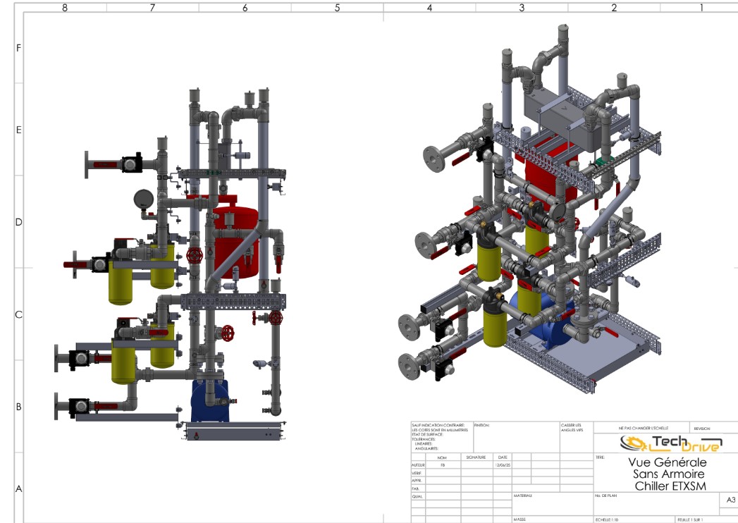Click the 'FINITION:' field label
This screenshot has height=523, width=738.
tap(481, 425)
